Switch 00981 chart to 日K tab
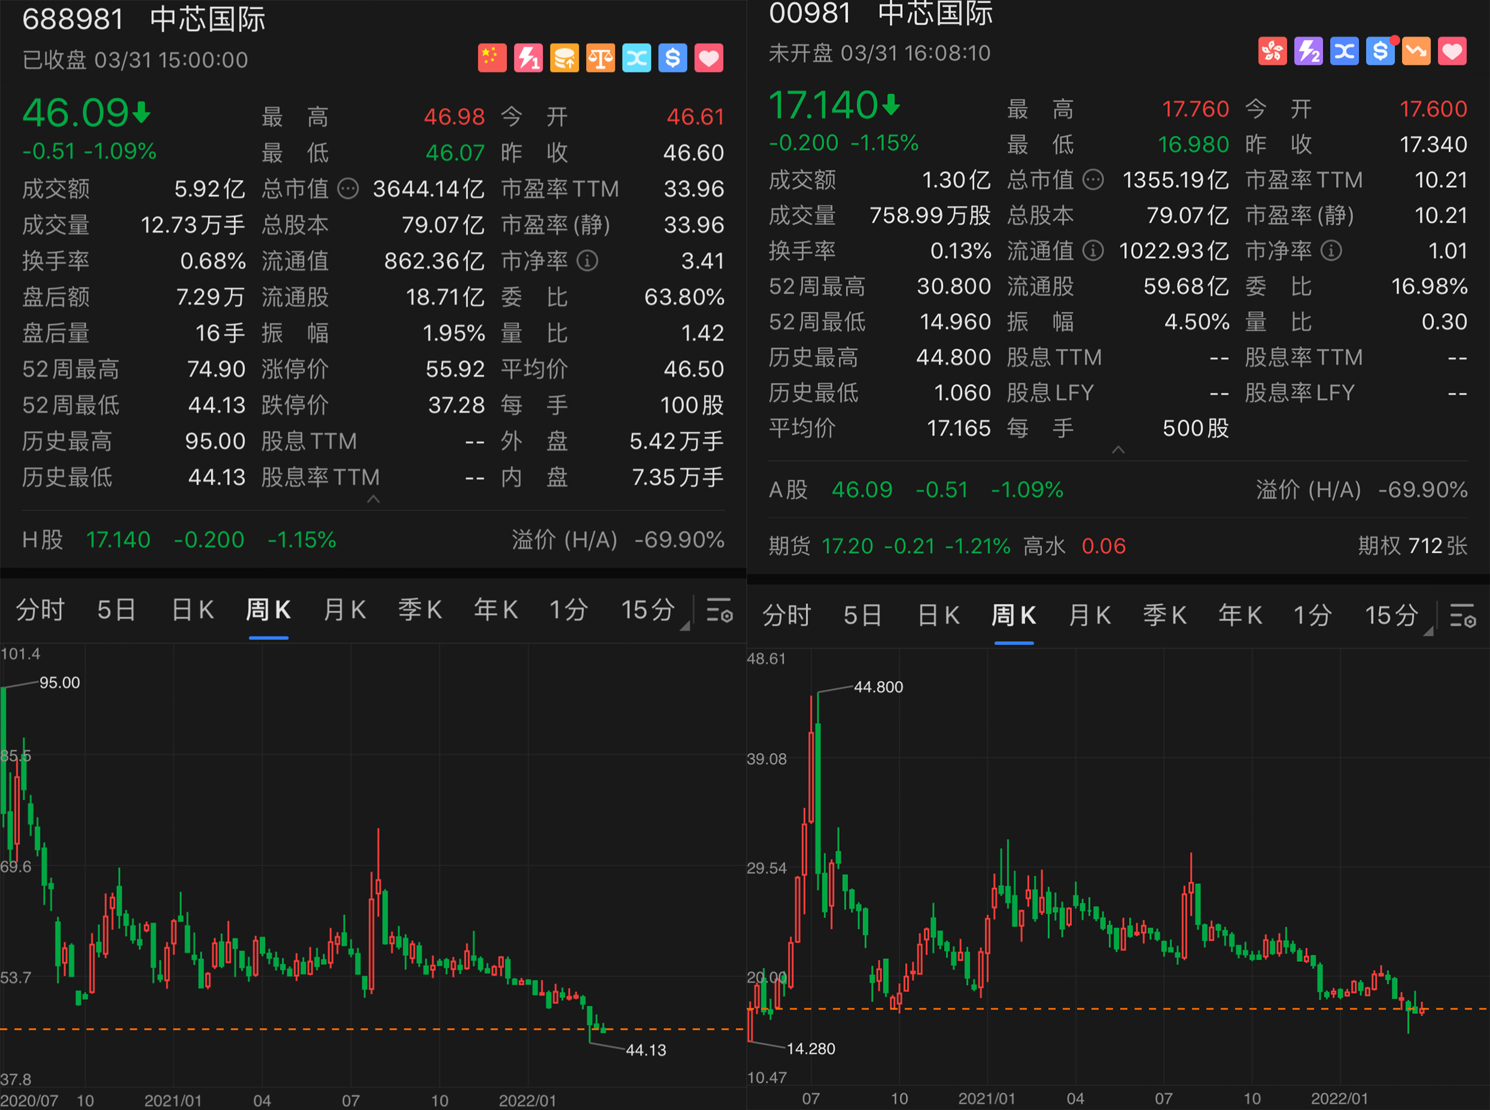 tap(939, 615)
